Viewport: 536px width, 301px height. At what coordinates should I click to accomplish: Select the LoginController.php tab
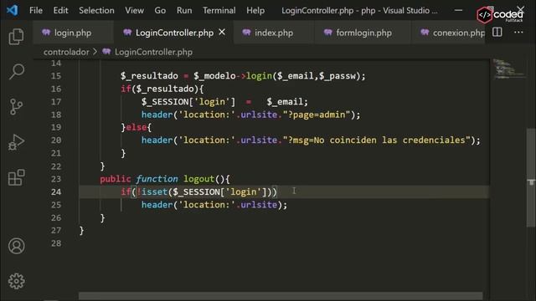tap(173, 33)
